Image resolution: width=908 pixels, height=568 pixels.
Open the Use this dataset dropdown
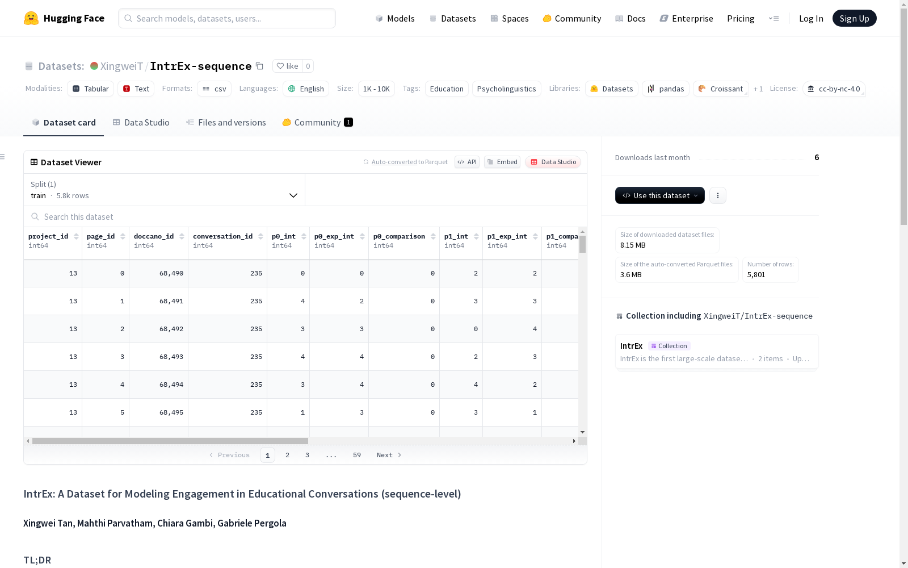point(660,195)
